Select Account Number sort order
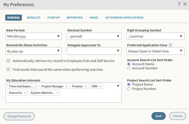This screenshot has width=189, height=124. click(129, 68)
